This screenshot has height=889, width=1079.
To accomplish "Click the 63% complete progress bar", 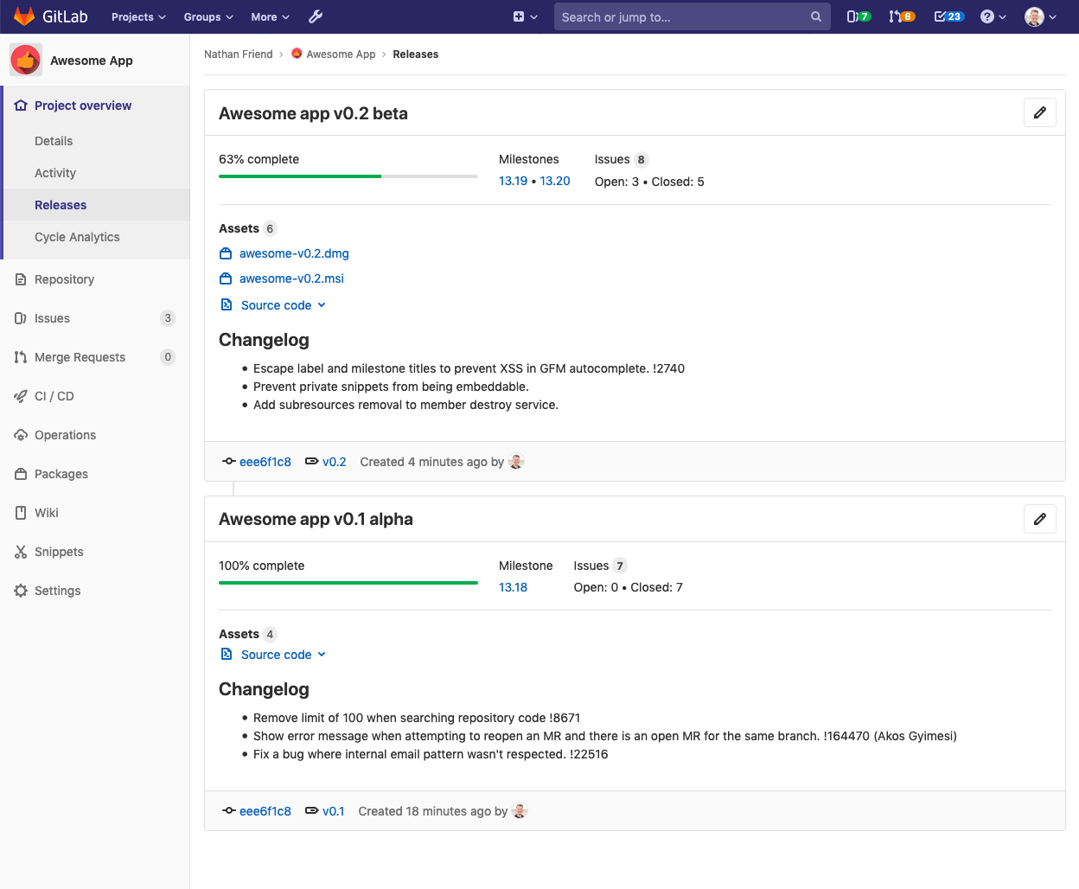I will click(x=348, y=176).
